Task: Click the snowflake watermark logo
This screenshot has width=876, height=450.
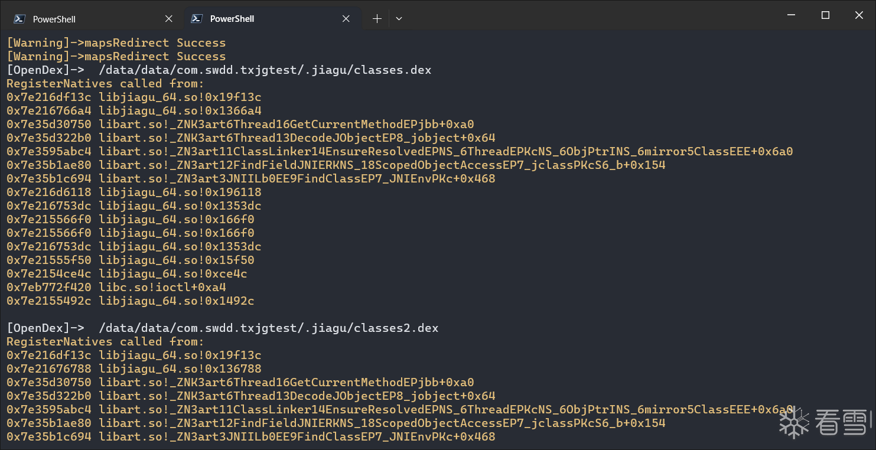Action: [793, 423]
